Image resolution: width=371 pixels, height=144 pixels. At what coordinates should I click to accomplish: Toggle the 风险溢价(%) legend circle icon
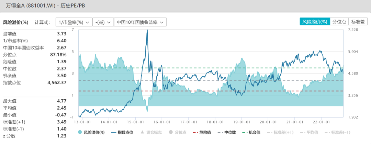click(x=80, y=132)
